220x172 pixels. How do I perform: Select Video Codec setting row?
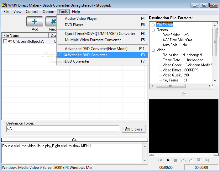[x=187, y=65]
